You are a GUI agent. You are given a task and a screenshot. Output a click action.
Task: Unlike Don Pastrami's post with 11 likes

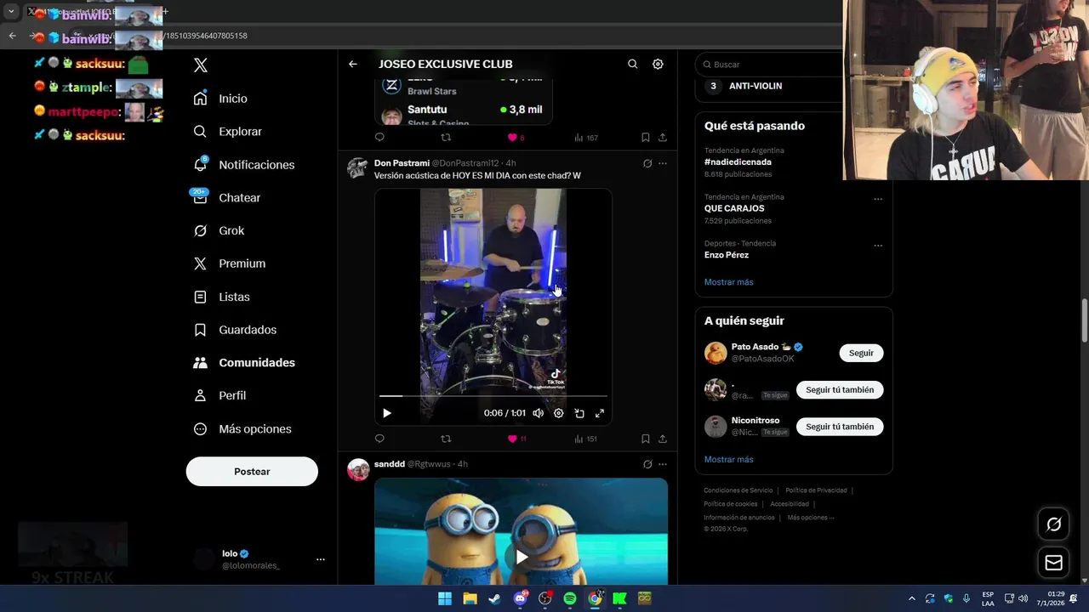pos(516,439)
